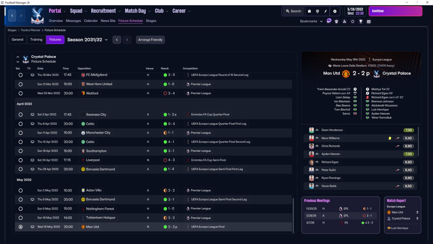The height and width of the screenshot is (244, 433).
Task: Click the Watford club badge
Action: [83, 93]
